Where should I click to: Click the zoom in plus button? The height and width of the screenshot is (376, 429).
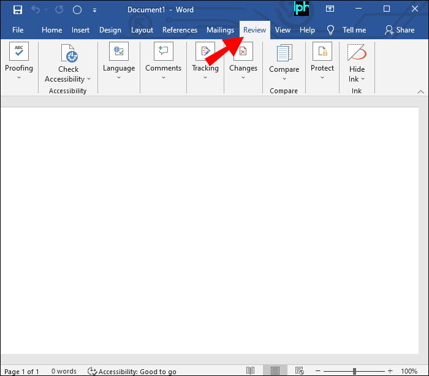click(x=390, y=371)
